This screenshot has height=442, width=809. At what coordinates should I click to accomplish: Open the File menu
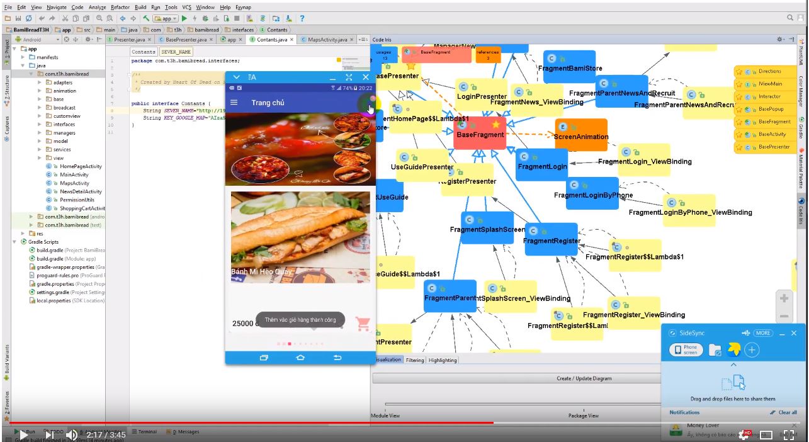(x=8, y=7)
